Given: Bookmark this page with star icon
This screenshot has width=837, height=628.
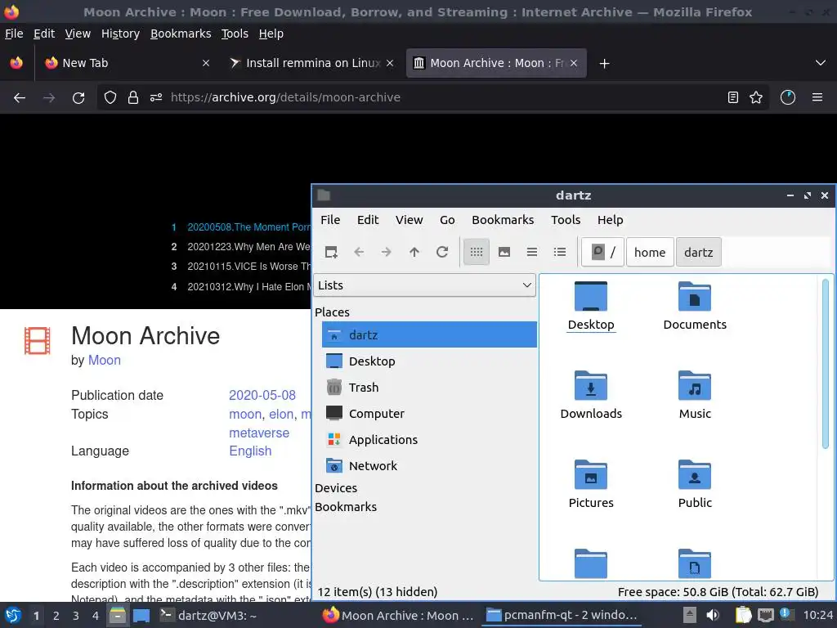Looking at the screenshot, I should [756, 97].
